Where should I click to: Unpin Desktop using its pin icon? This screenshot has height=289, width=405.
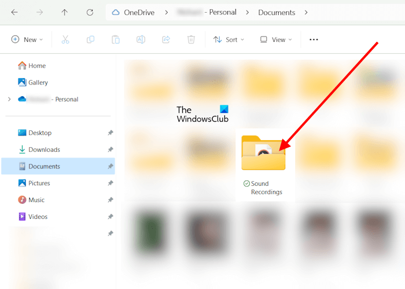tap(111, 133)
